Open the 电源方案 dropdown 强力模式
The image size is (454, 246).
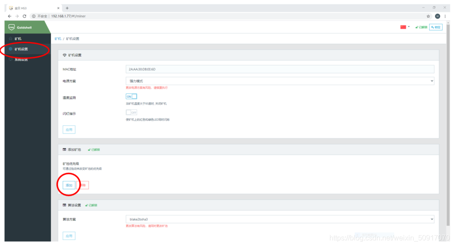280,81
